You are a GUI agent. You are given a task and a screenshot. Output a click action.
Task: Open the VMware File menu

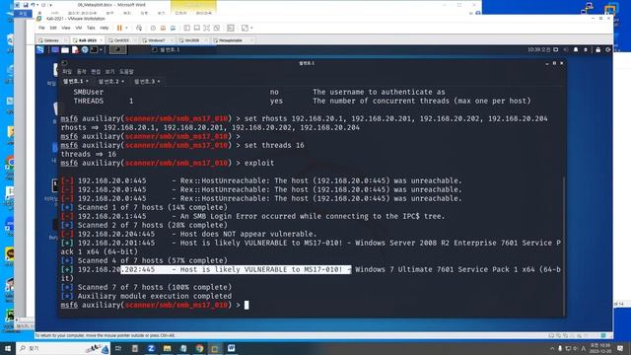point(41,28)
